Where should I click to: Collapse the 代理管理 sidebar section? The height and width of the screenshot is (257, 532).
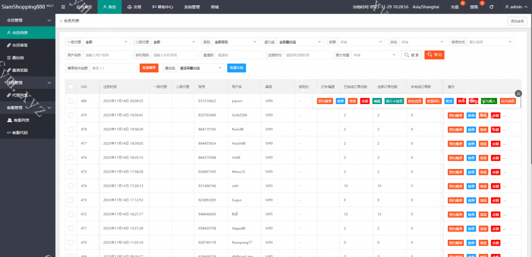click(x=28, y=83)
